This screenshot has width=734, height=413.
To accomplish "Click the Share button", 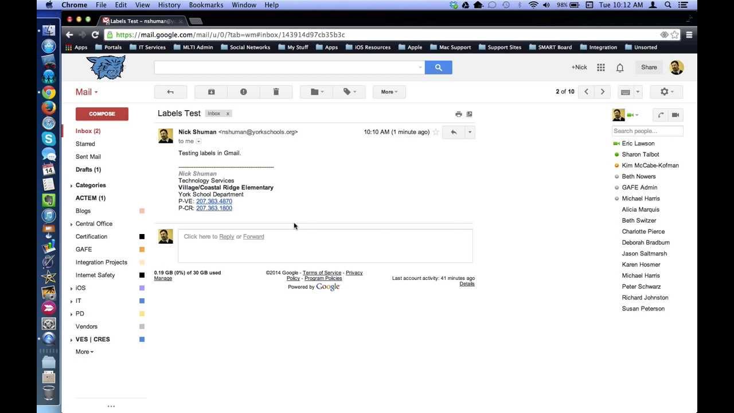I will click(649, 67).
